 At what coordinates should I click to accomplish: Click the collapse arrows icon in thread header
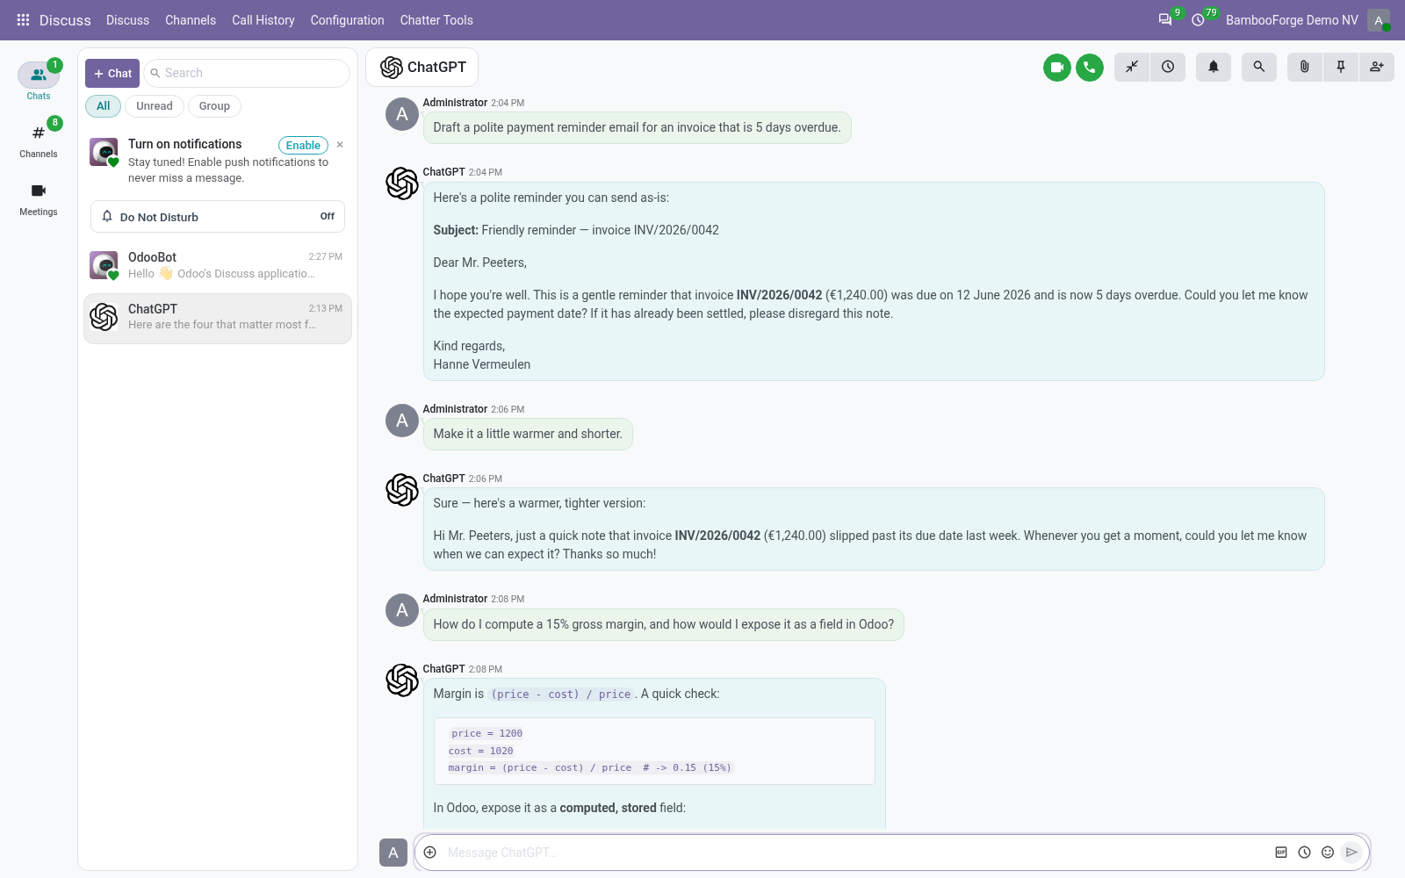[x=1132, y=67]
